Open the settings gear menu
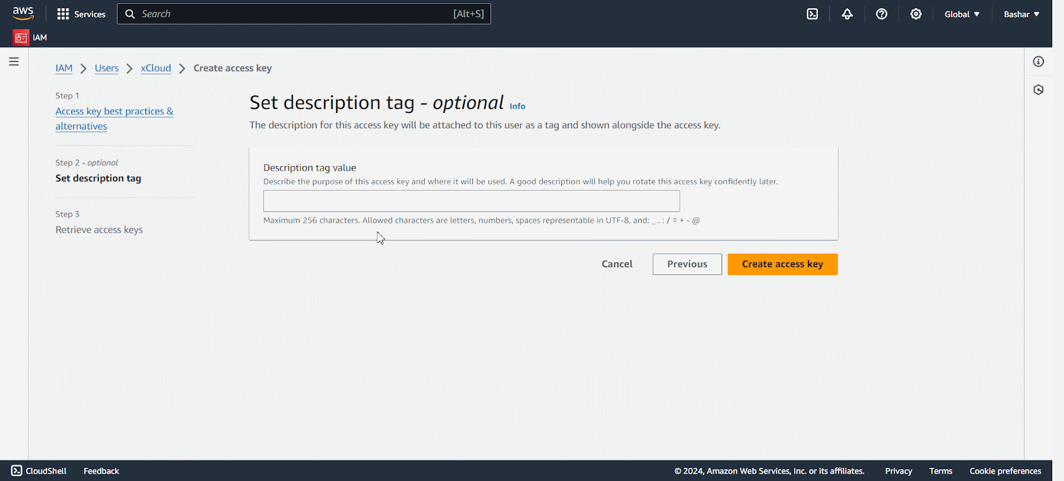The image size is (1064, 481). (x=916, y=14)
